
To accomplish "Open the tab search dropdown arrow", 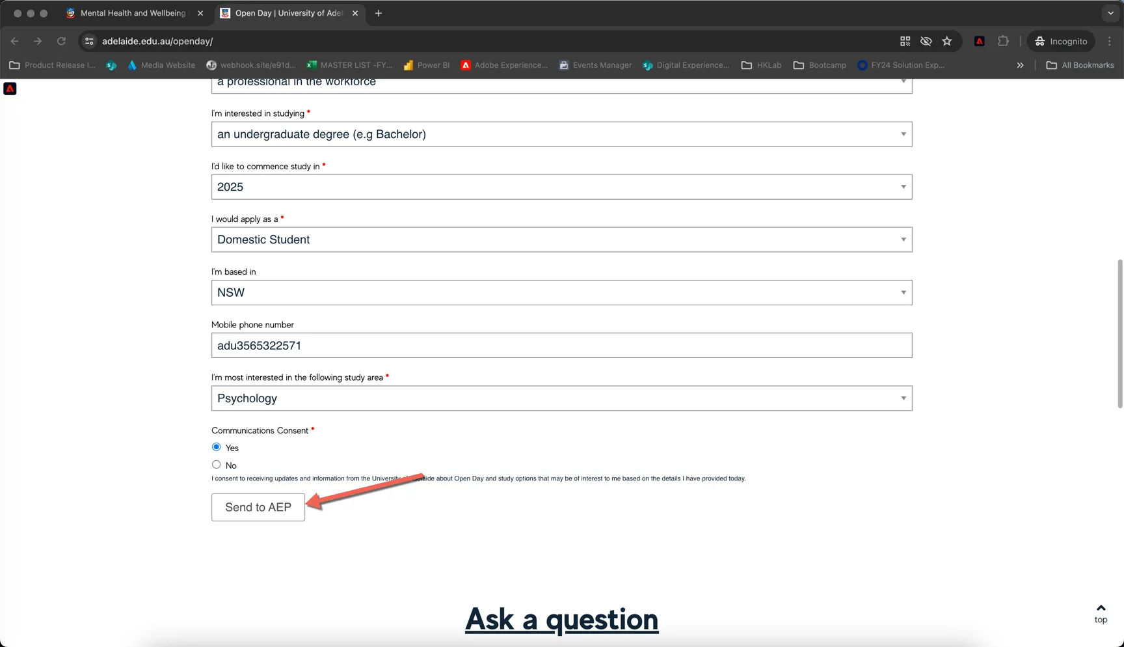I will (1110, 13).
